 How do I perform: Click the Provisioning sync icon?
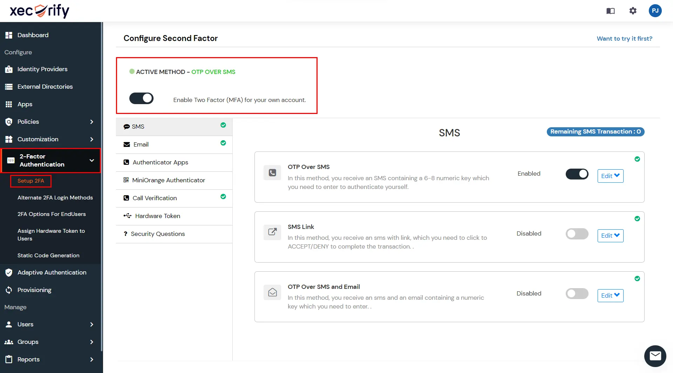click(x=9, y=290)
